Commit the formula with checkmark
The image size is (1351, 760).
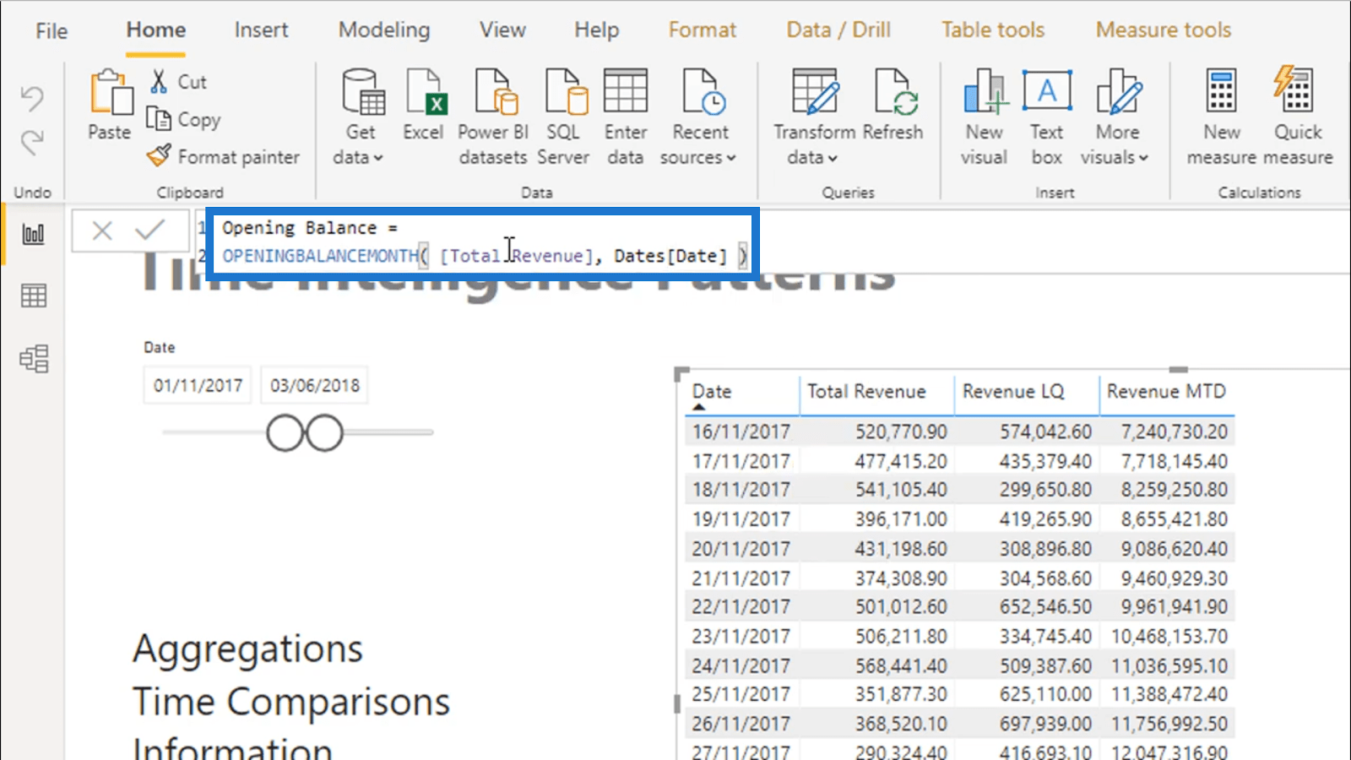pyautogui.click(x=150, y=230)
